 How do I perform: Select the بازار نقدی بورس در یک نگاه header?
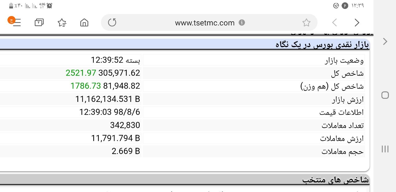(x=322, y=45)
